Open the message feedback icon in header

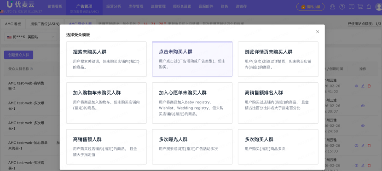[x=351, y=6]
